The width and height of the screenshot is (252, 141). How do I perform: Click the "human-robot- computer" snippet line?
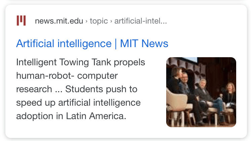pos(67,76)
